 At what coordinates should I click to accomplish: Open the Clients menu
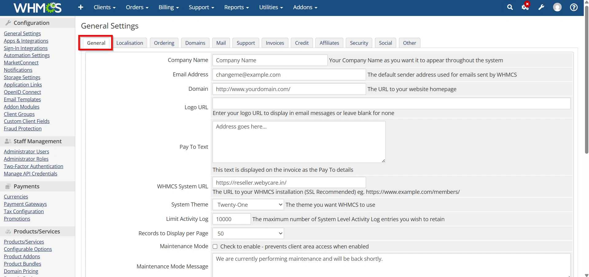[105, 7]
